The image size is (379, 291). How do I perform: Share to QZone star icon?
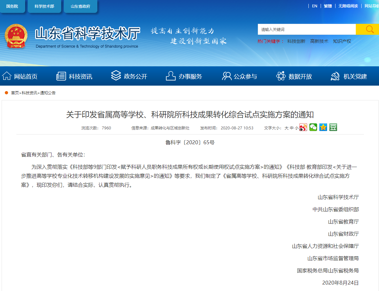(323, 127)
